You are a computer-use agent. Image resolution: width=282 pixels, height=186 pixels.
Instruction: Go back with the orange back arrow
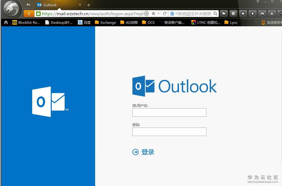point(29,14)
